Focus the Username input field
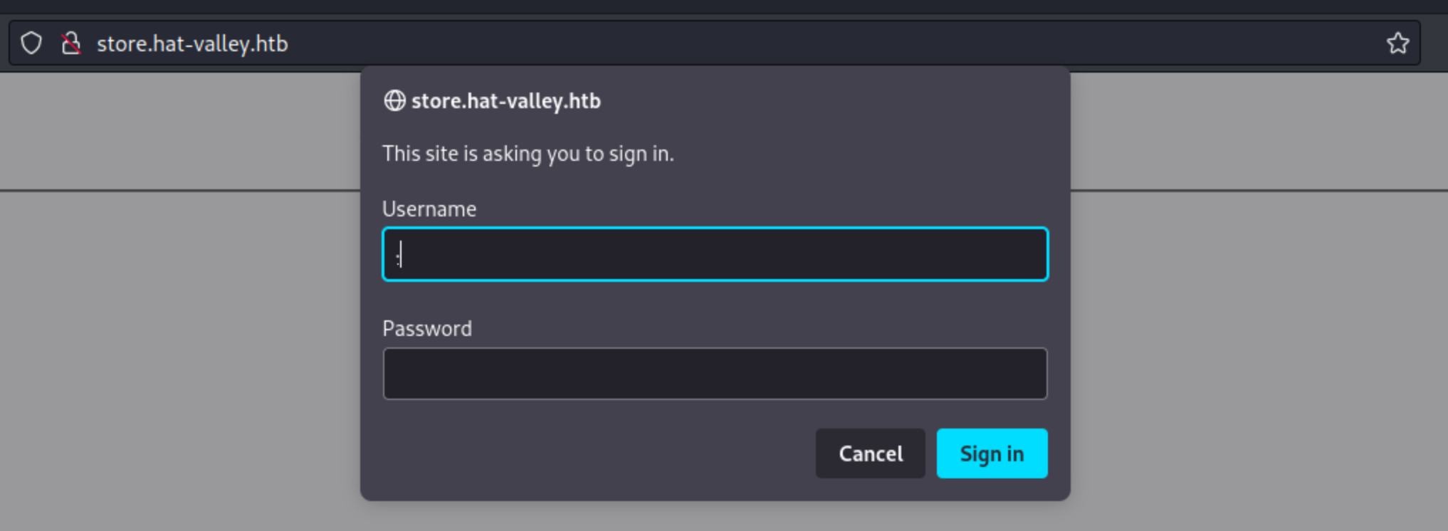 [x=715, y=254]
